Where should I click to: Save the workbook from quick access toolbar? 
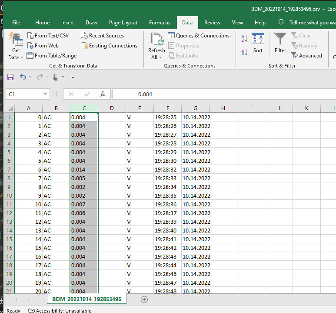[10, 77]
